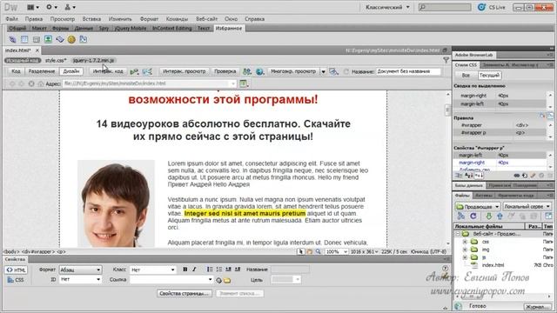Click the Live Code options icon
Image resolution: width=557 pixels, height=313 pixels.
pyautogui.click(x=134, y=71)
